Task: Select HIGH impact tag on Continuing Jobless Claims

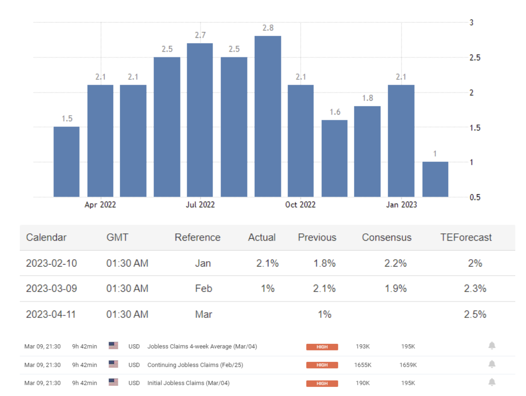Action: click(x=322, y=365)
